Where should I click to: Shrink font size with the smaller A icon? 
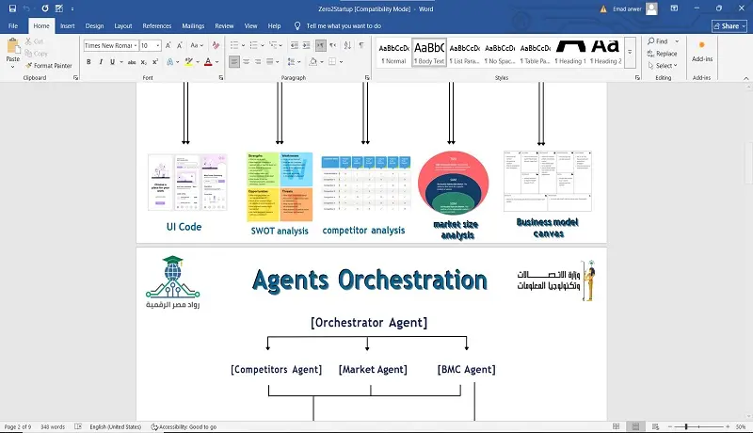coord(180,45)
